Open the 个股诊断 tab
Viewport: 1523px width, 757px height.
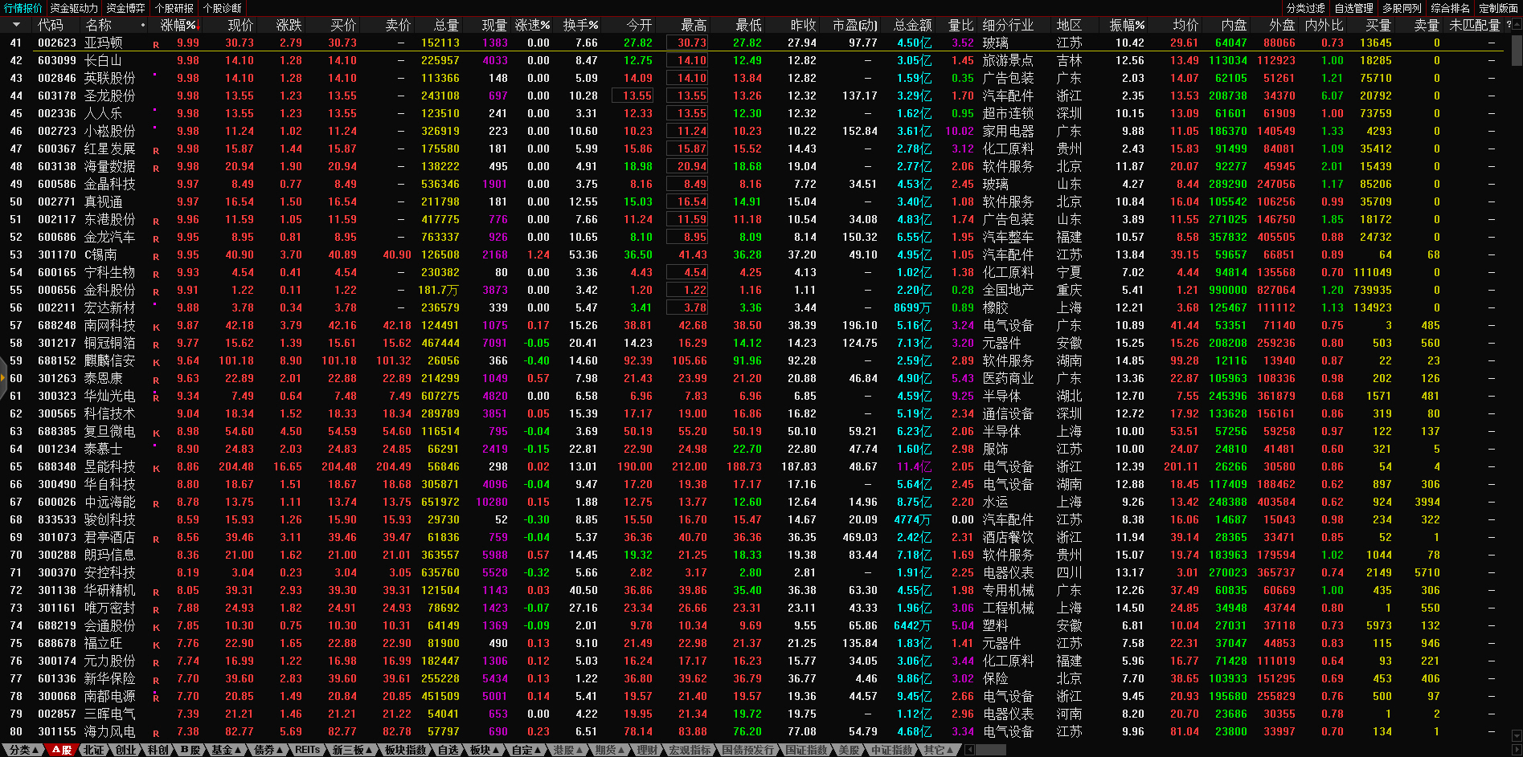(x=222, y=8)
